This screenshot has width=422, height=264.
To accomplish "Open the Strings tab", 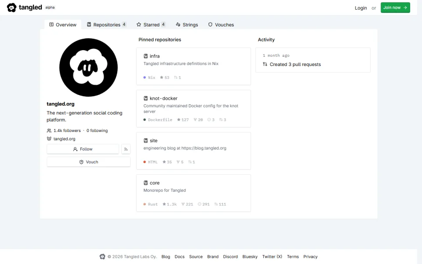I will [x=187, y=25].
